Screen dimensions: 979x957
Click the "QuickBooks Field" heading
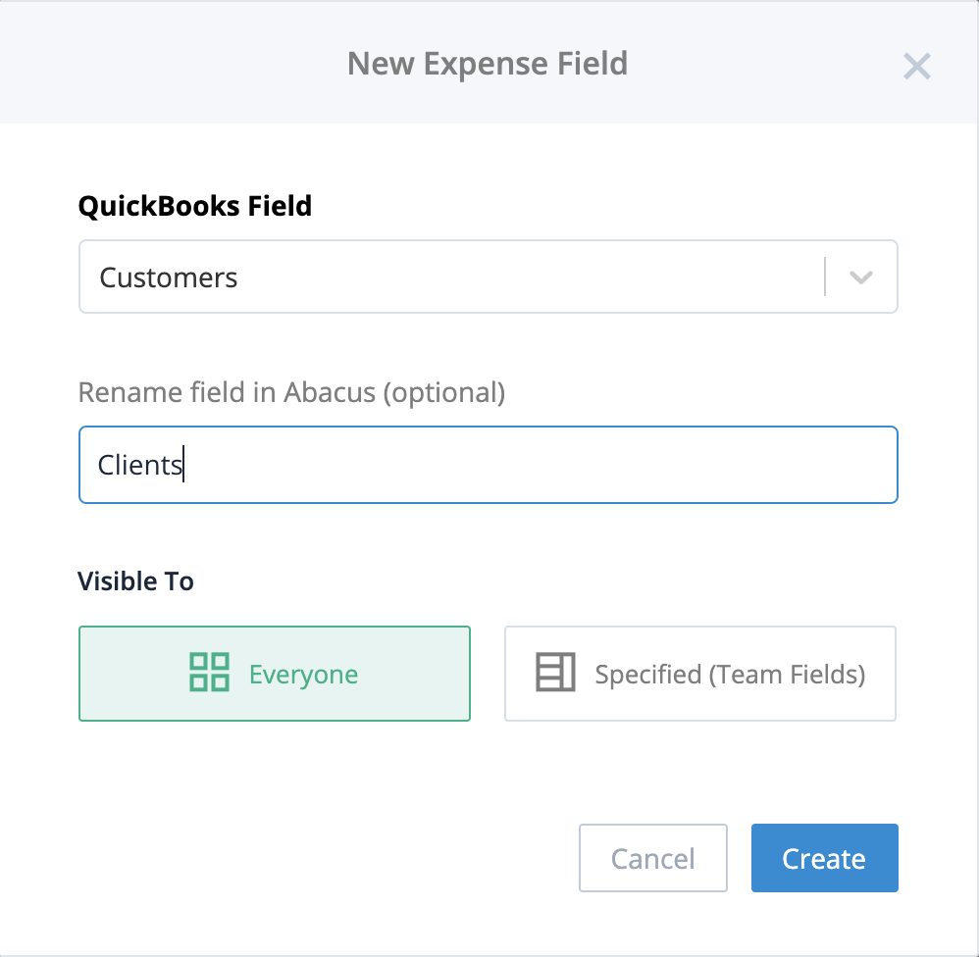pos(195,206)
